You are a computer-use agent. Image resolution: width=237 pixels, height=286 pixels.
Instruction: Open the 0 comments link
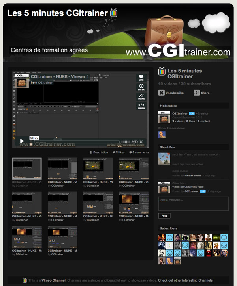click(139, 152)
